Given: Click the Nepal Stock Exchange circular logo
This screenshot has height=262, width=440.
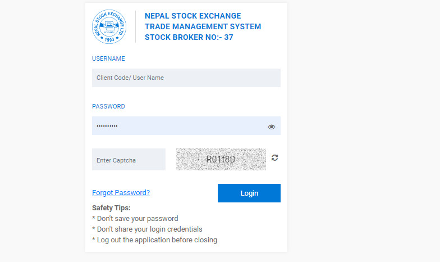Looking at the screenshot, I should (109, 27).
